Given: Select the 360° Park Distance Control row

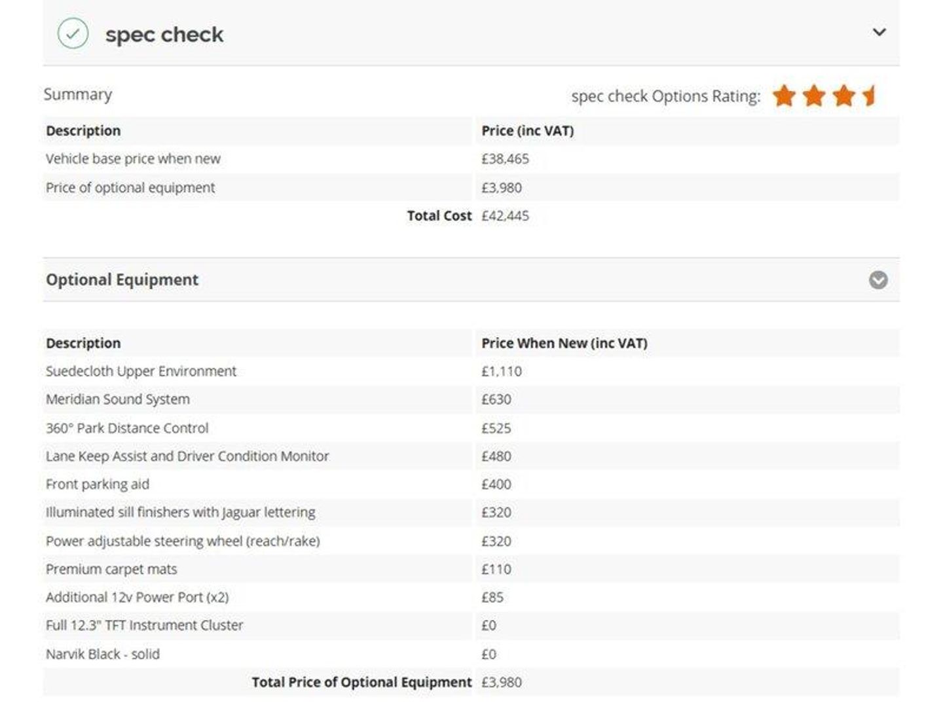Looking at the screenshot, I should (127, 428).
